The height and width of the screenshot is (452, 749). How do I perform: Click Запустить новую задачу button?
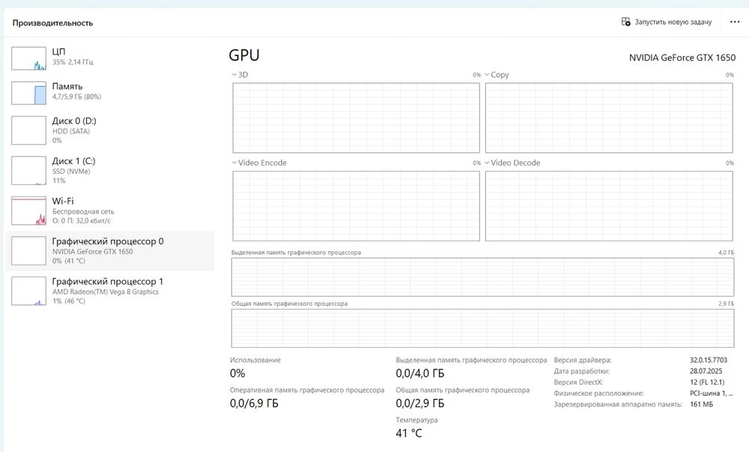[x=666, y=22]
